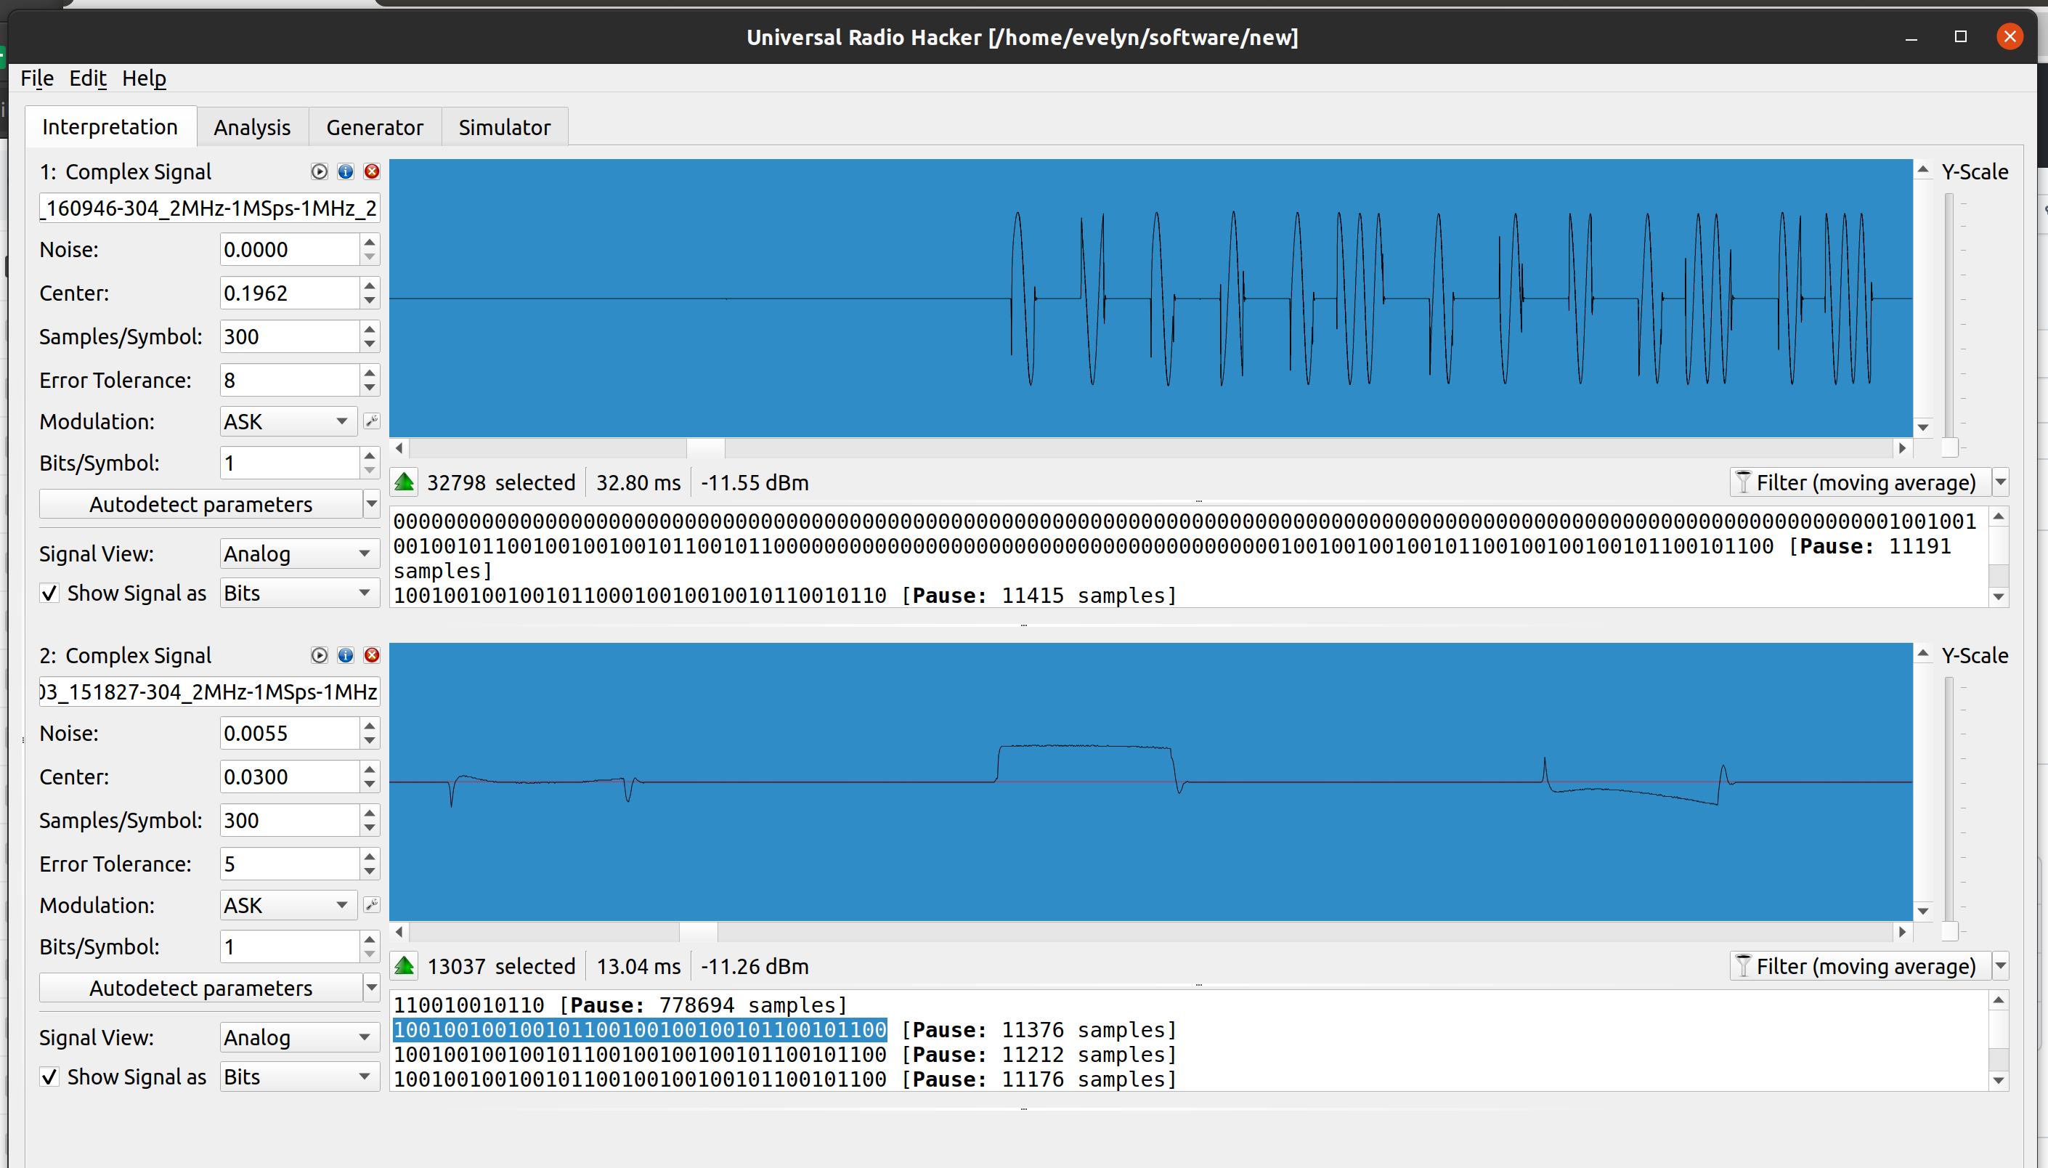Viewport: 2048px width, 1168px height.
Task: Expand signal 1 Filter moving average options arrow
Action: coord(2001,482)
